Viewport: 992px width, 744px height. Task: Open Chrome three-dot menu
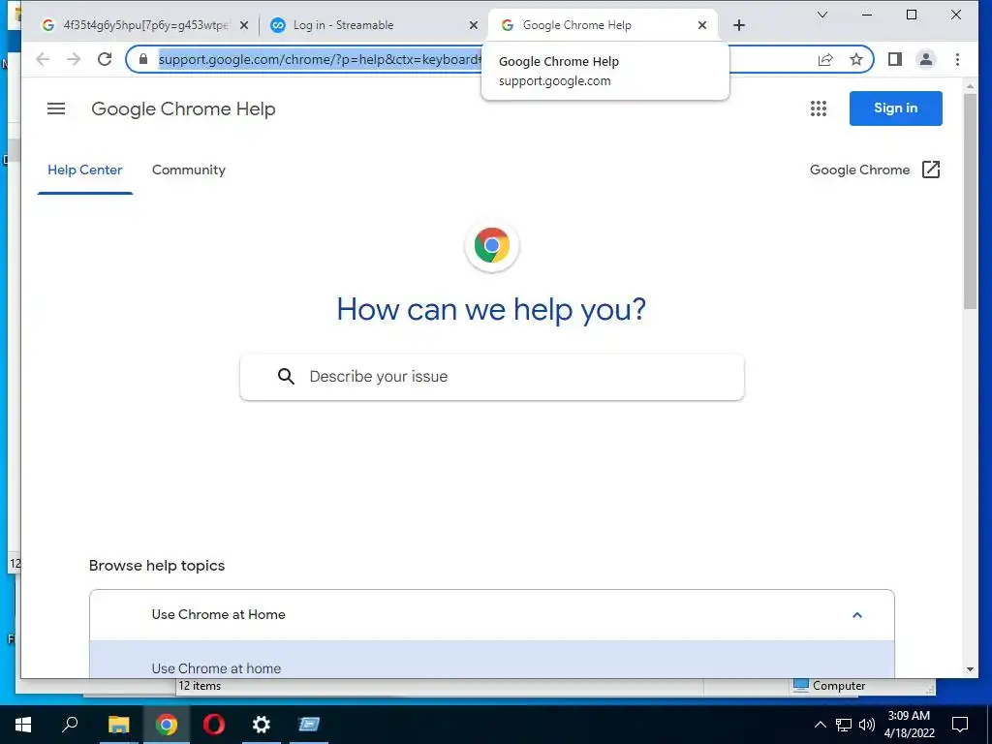click(x=957, y=59)
